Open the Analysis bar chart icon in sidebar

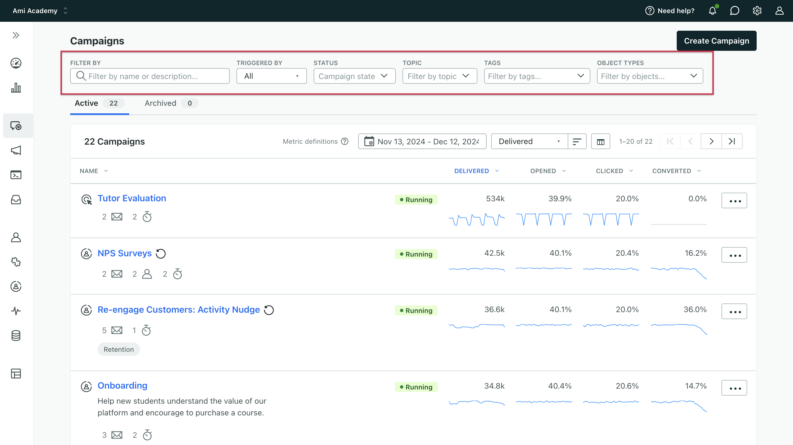tap(16, 88)
